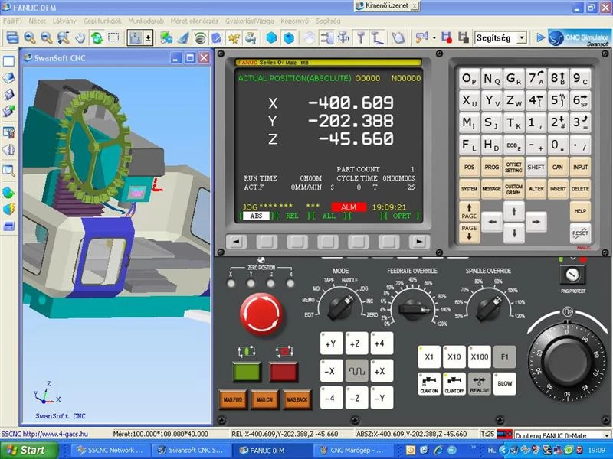Open the Méret ellenőrzés menu

[x=195, y=21]
